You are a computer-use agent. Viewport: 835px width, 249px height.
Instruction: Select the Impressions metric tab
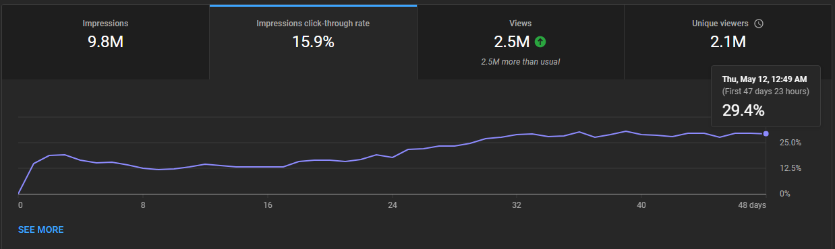(x=105, y=42)
